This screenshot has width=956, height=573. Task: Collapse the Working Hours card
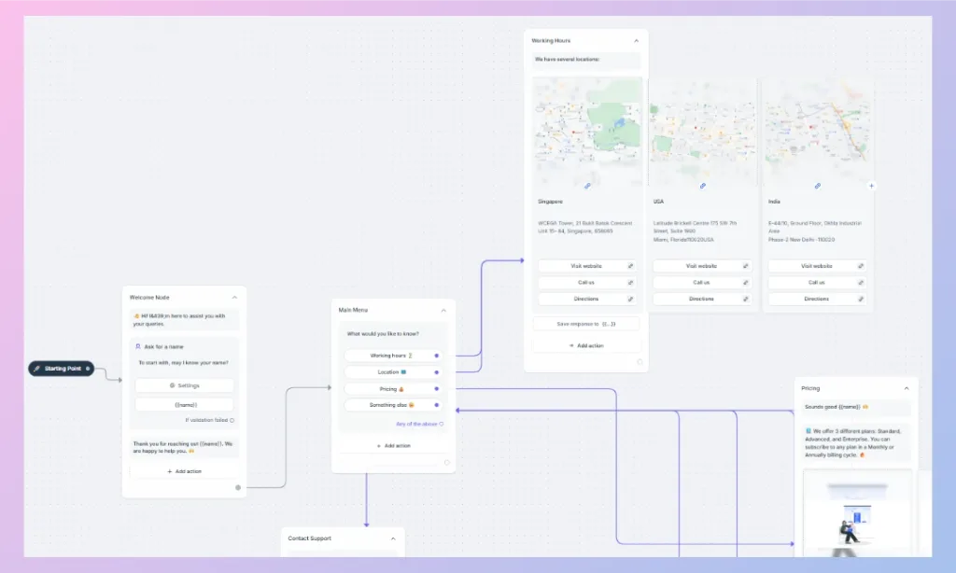pos(636,41)
